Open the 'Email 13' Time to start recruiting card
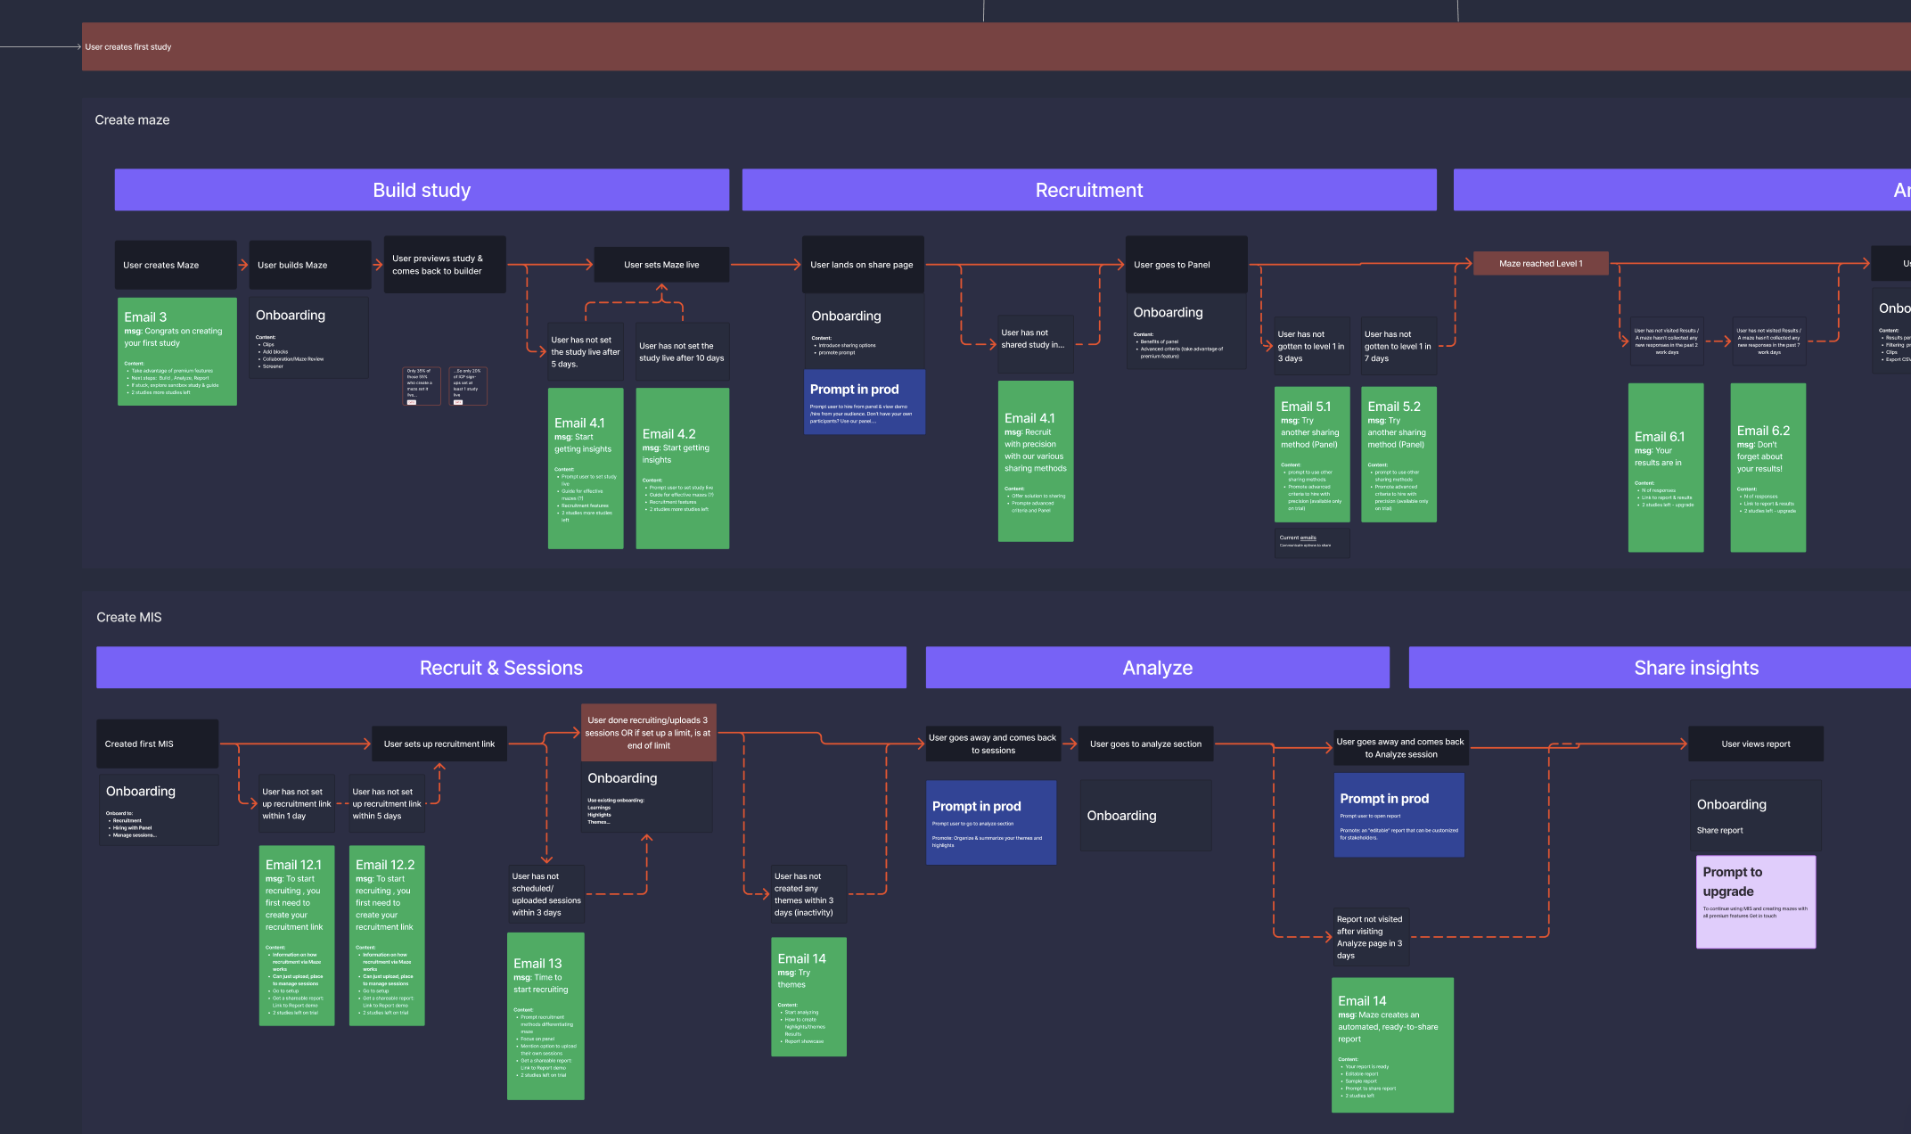Screen dimensions: 1911x1134 pyautogui.click(x=546, y=1016)
